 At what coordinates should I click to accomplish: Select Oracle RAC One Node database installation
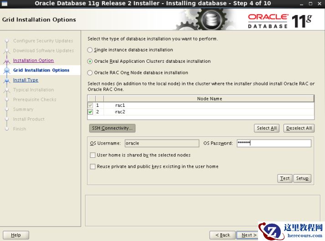click(x=90, y=73)
